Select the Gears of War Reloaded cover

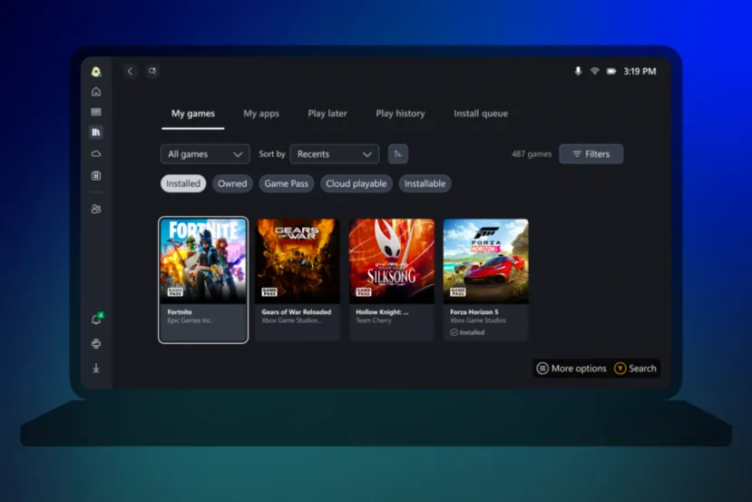(x=298, y=261)
